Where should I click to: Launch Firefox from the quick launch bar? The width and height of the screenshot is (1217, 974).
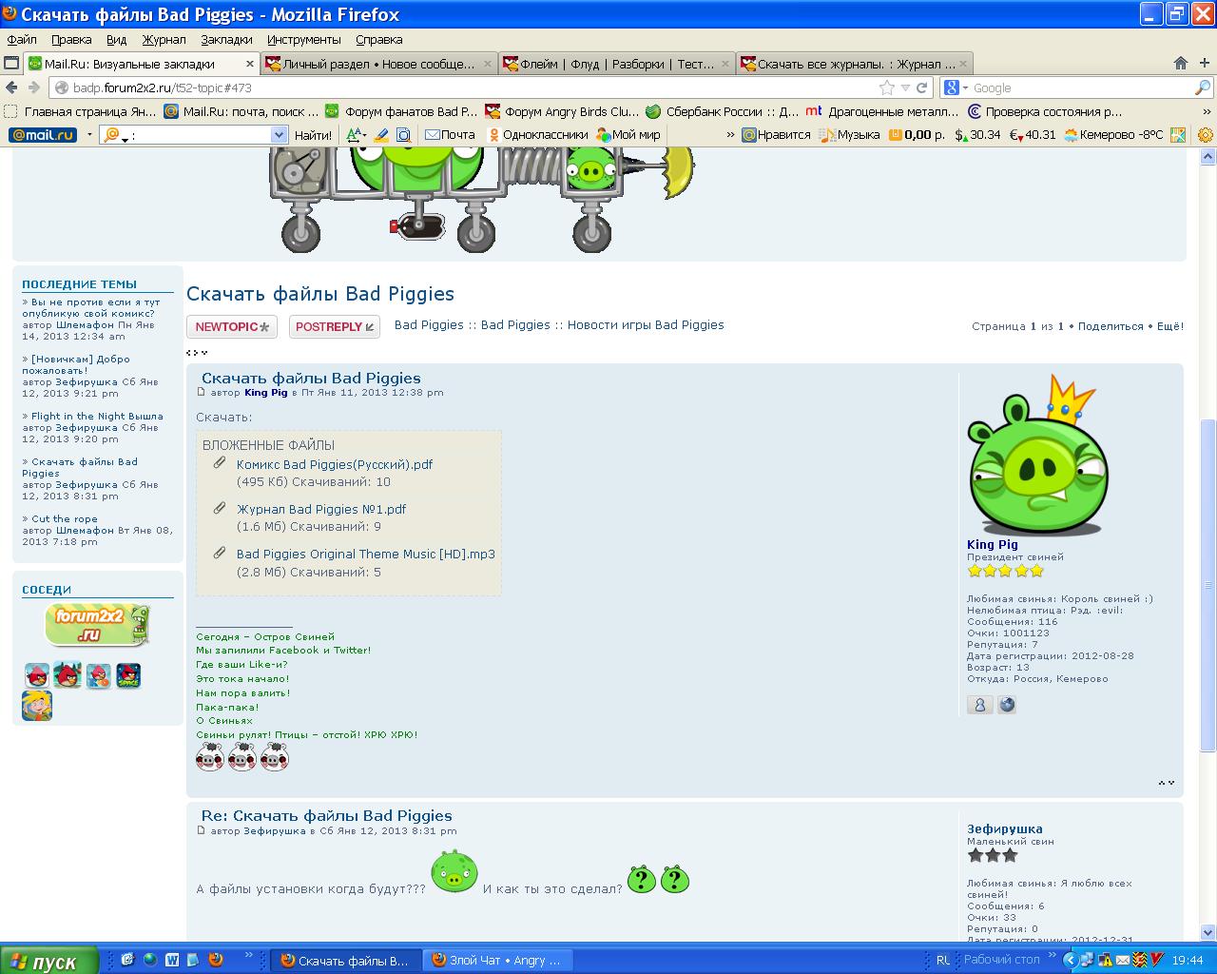pyautogui.click(x=216, y=960)
